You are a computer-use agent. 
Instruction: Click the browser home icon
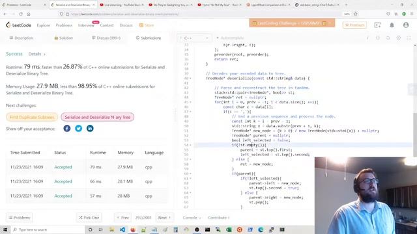tap(29, 14)
